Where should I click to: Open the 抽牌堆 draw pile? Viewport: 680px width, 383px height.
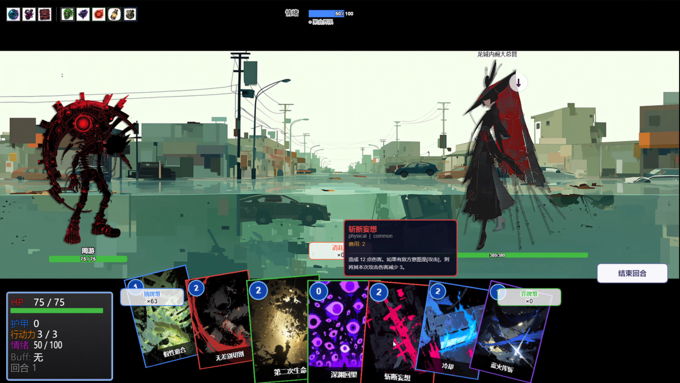tap(152, 297)
